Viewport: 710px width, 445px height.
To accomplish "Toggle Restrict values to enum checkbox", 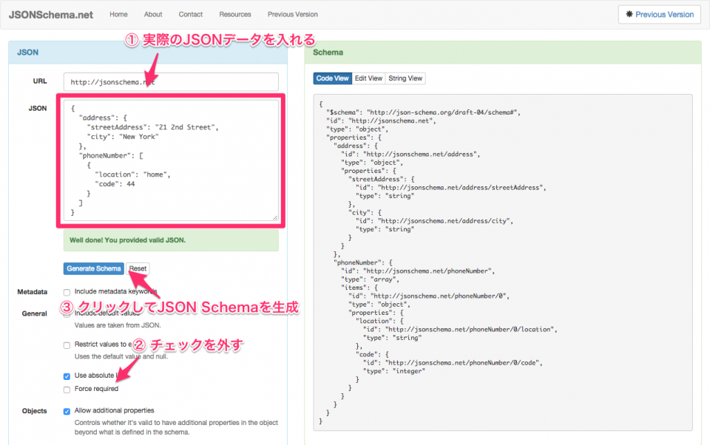I will (67, 345).
